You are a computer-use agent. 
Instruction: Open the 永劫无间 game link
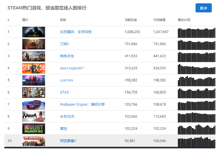[67, 117]
